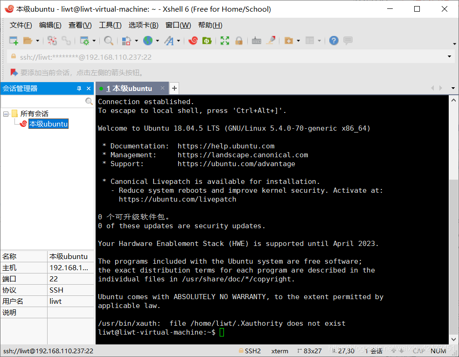
Task: Open the 窗口(W) menu
Action: pos(178,25)
